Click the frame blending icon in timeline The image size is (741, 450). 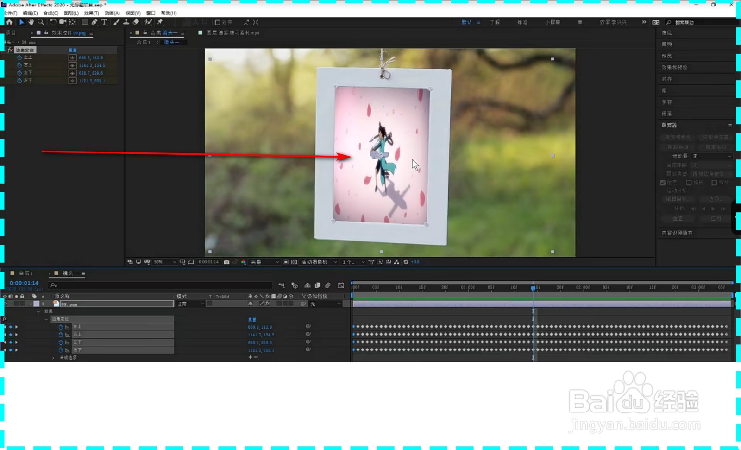click(318, 285)
